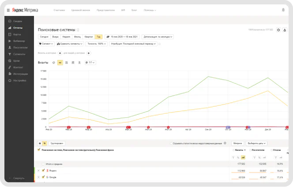Viewport: 293px width, 187px height.
Task: Click the info icon next to Атрибуция
Action: click(159, 44)
